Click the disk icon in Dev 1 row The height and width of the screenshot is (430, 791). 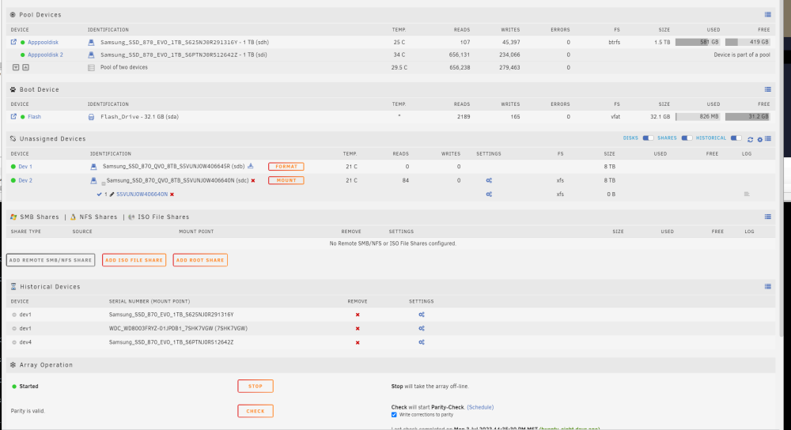[x=93, y=166]
